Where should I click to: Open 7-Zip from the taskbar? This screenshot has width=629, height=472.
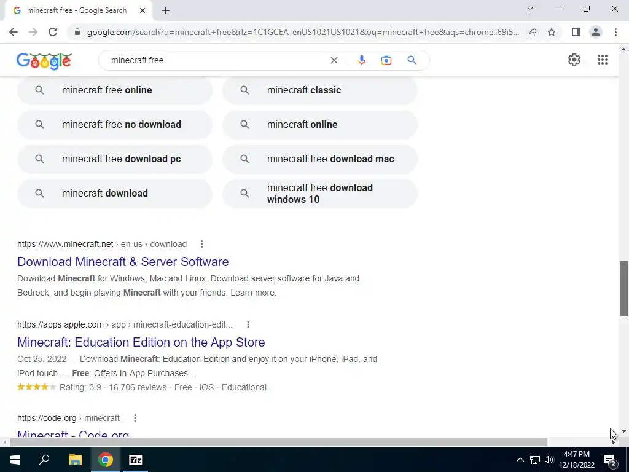136,460
